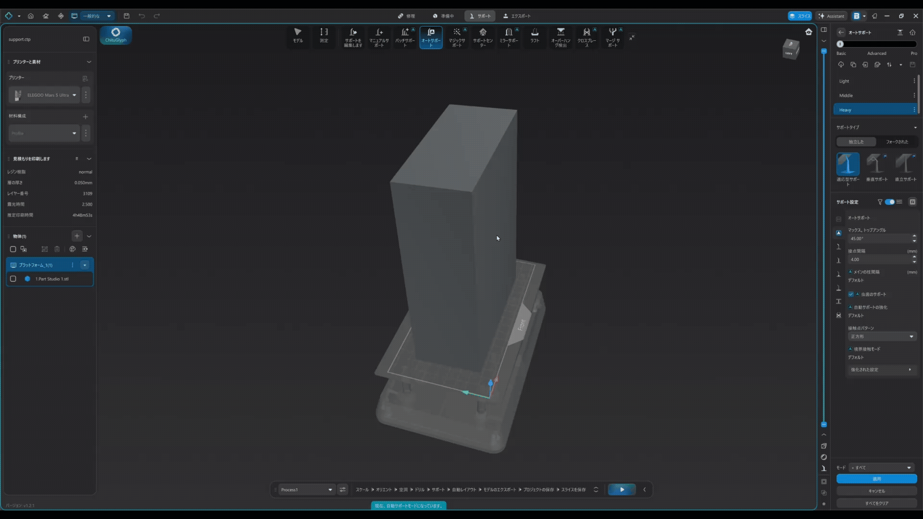
Task: Select the モデル pointer tool
Action: [x=298, y=36]
